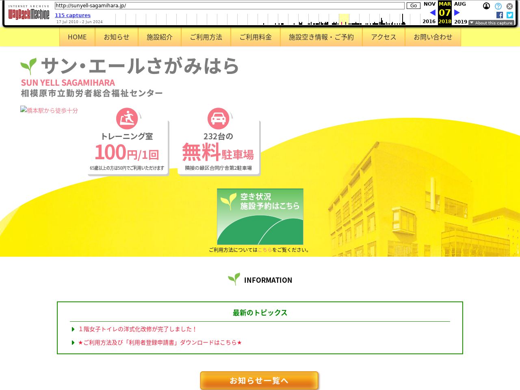Expand About this capture dropdown
Image resolution: width=520 pixels, height=390 pixels.
(491, 23)
